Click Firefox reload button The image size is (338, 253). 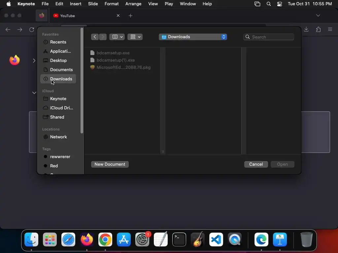32,29
